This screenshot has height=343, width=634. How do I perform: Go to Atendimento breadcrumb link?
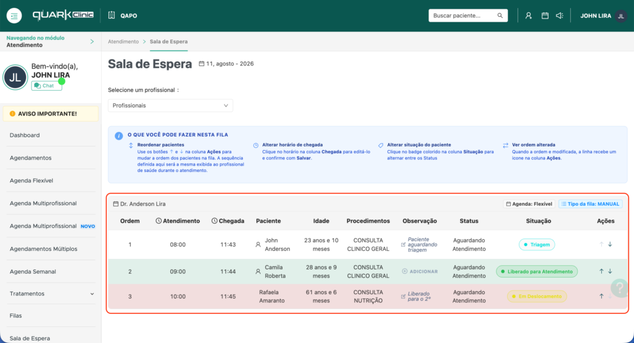[x=123, y=41]
